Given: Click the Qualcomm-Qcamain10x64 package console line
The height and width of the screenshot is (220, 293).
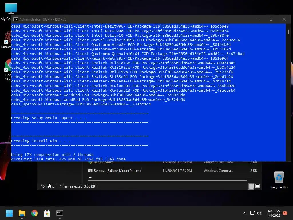Looking at the screenshot, I should pos(128,54).
